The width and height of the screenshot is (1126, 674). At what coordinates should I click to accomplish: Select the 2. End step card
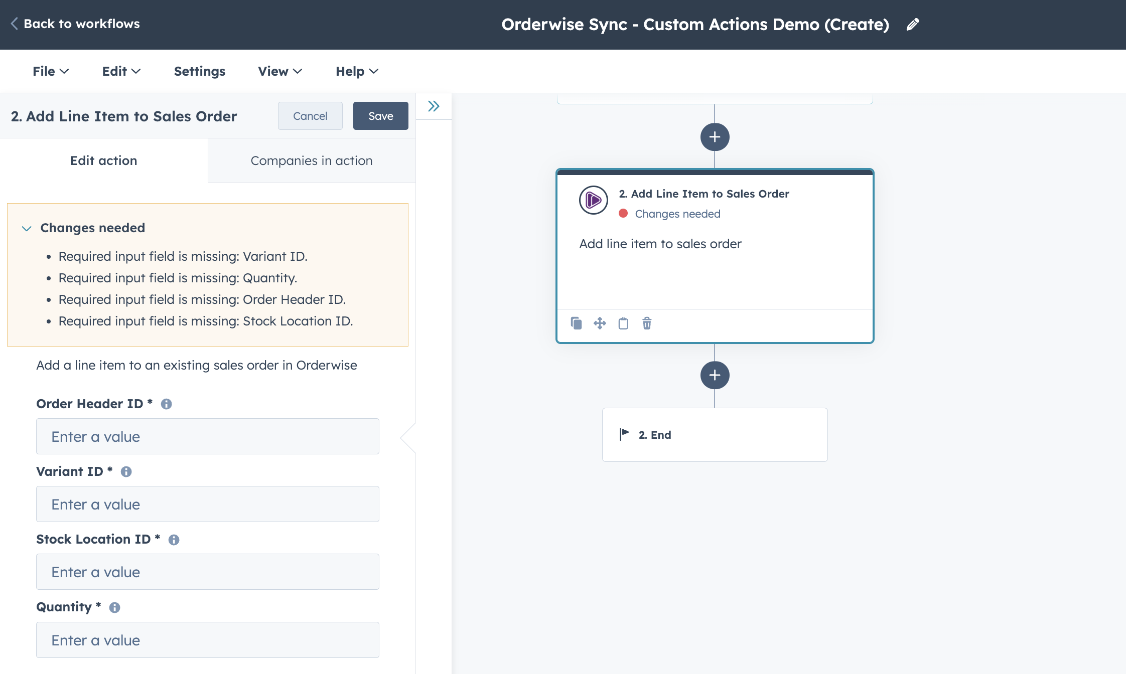coord(715,435)
